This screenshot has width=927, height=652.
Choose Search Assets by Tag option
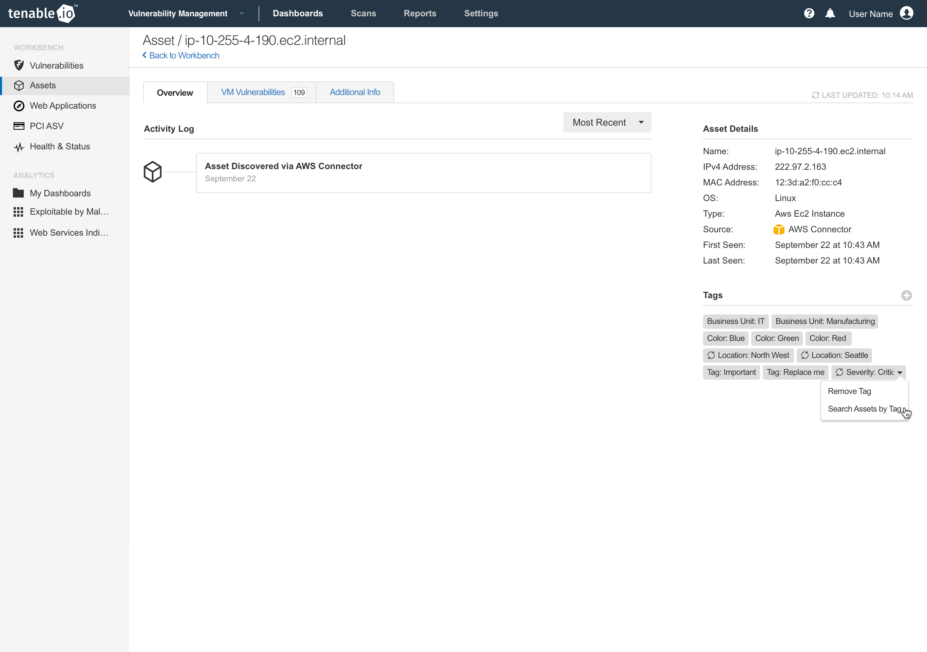(864, 409)
